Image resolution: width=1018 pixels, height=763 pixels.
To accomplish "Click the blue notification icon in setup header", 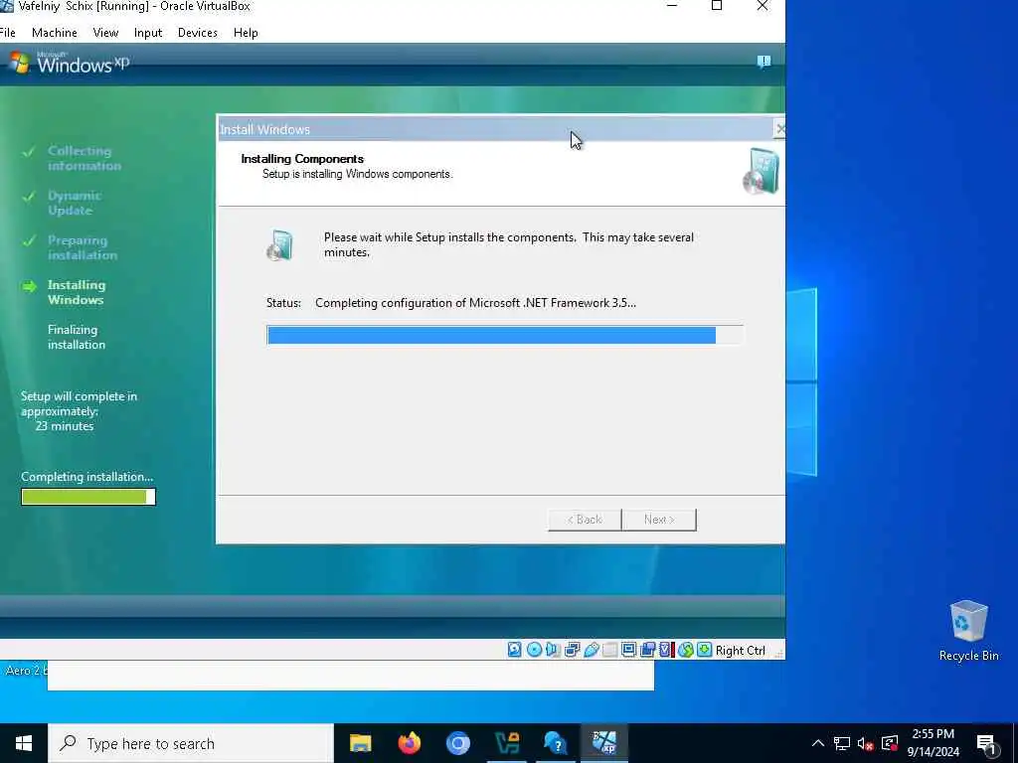I will coord(763,62).
